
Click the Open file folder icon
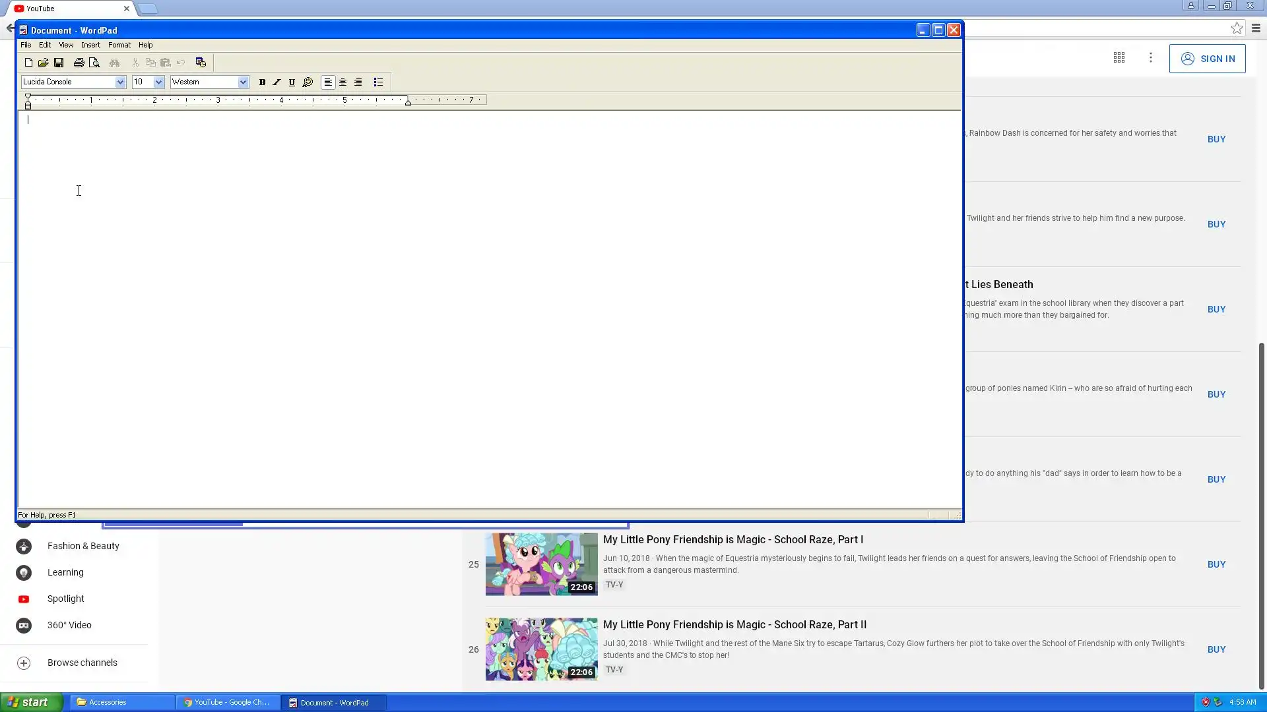44,63
